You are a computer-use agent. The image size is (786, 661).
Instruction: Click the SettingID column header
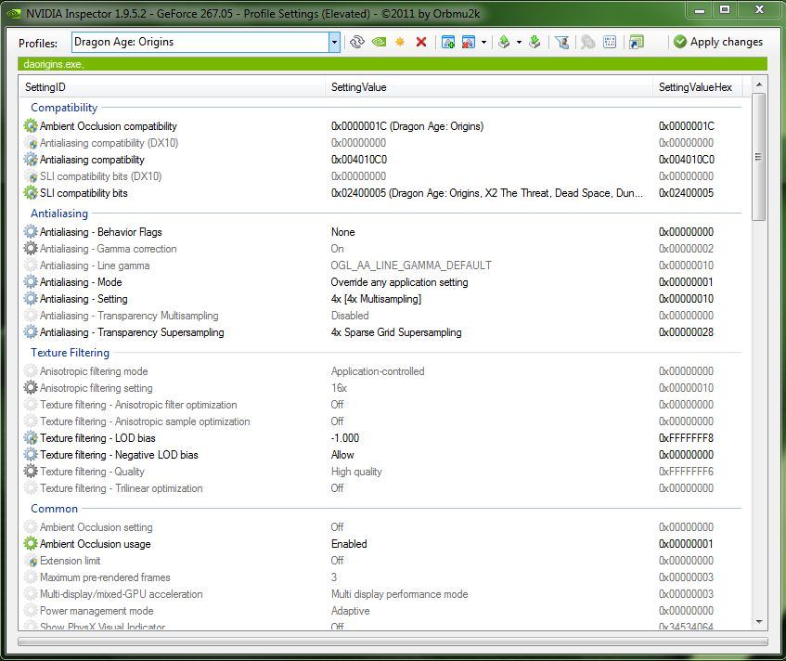click(x=172, y=86)
